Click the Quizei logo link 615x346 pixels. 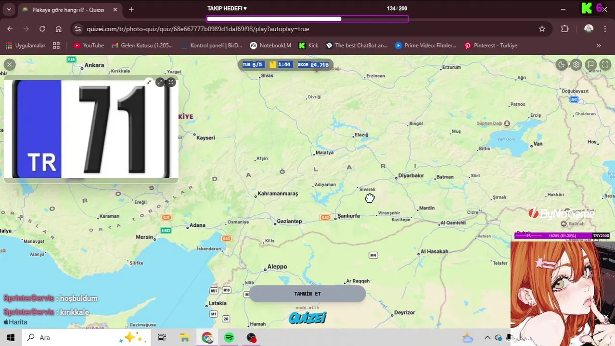tap(307, 317)
